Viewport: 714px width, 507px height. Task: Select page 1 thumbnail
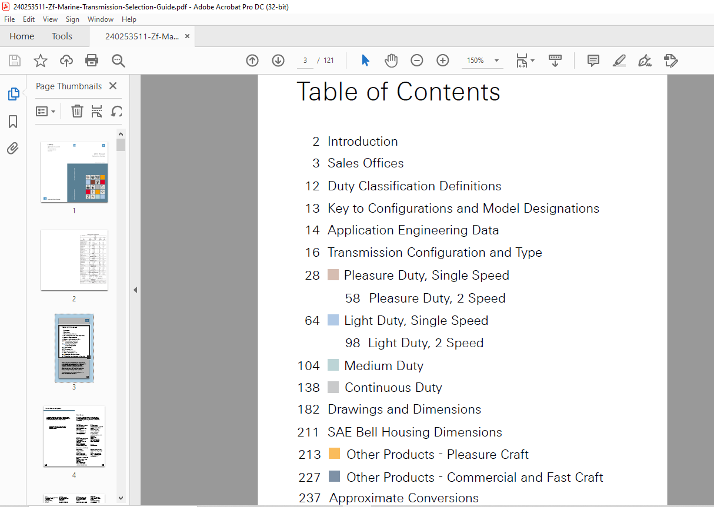coord(74,172)
